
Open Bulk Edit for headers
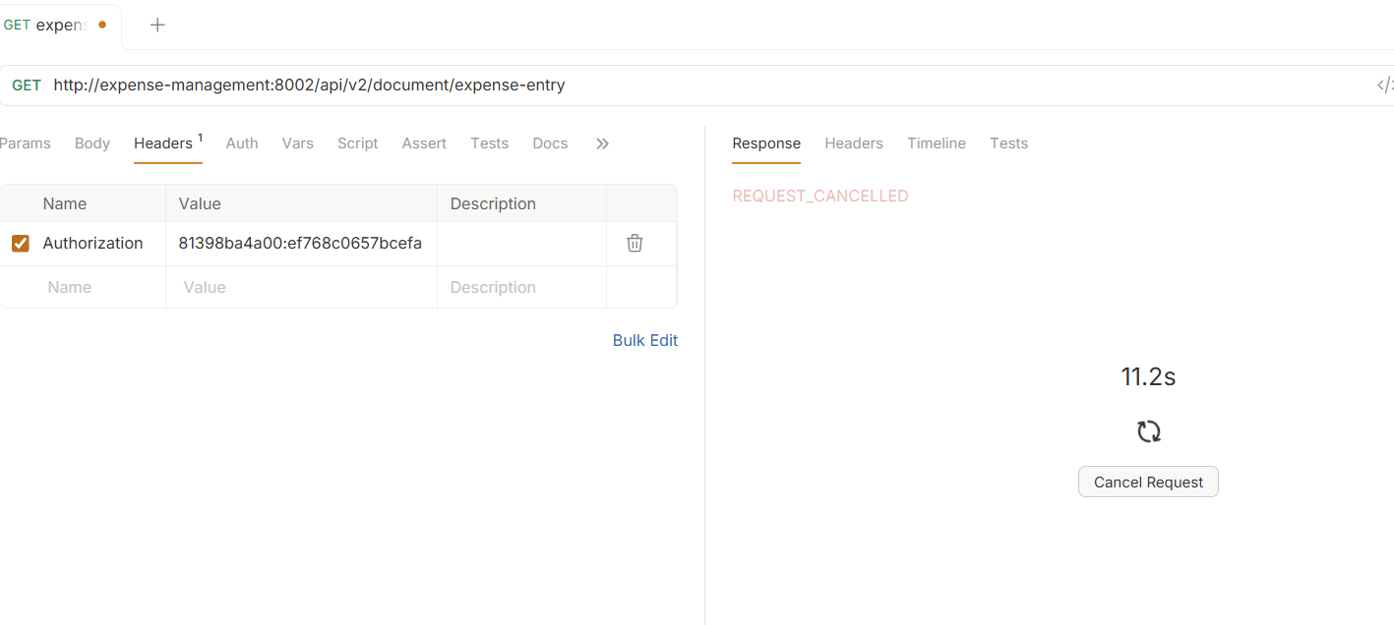pos(645,340)
